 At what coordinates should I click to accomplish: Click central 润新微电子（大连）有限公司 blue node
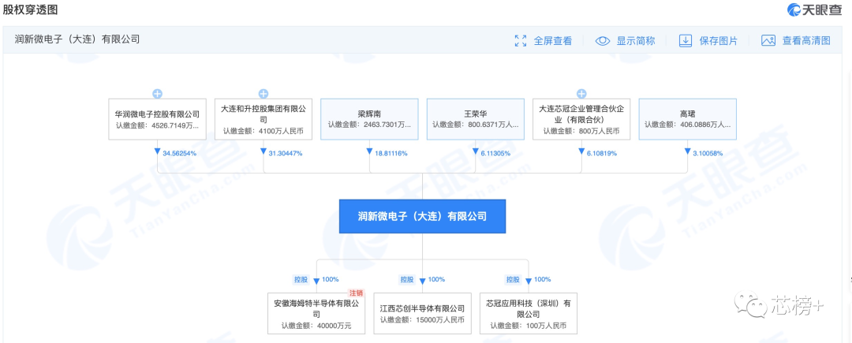tap(422, 216)
